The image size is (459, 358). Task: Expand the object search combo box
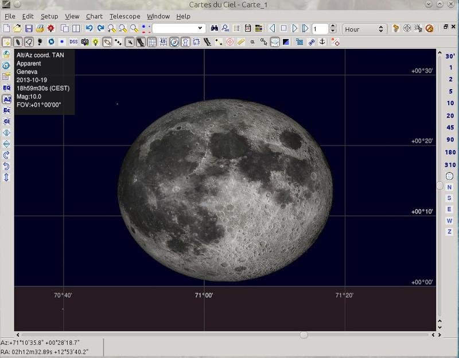[x=200, y=28]
